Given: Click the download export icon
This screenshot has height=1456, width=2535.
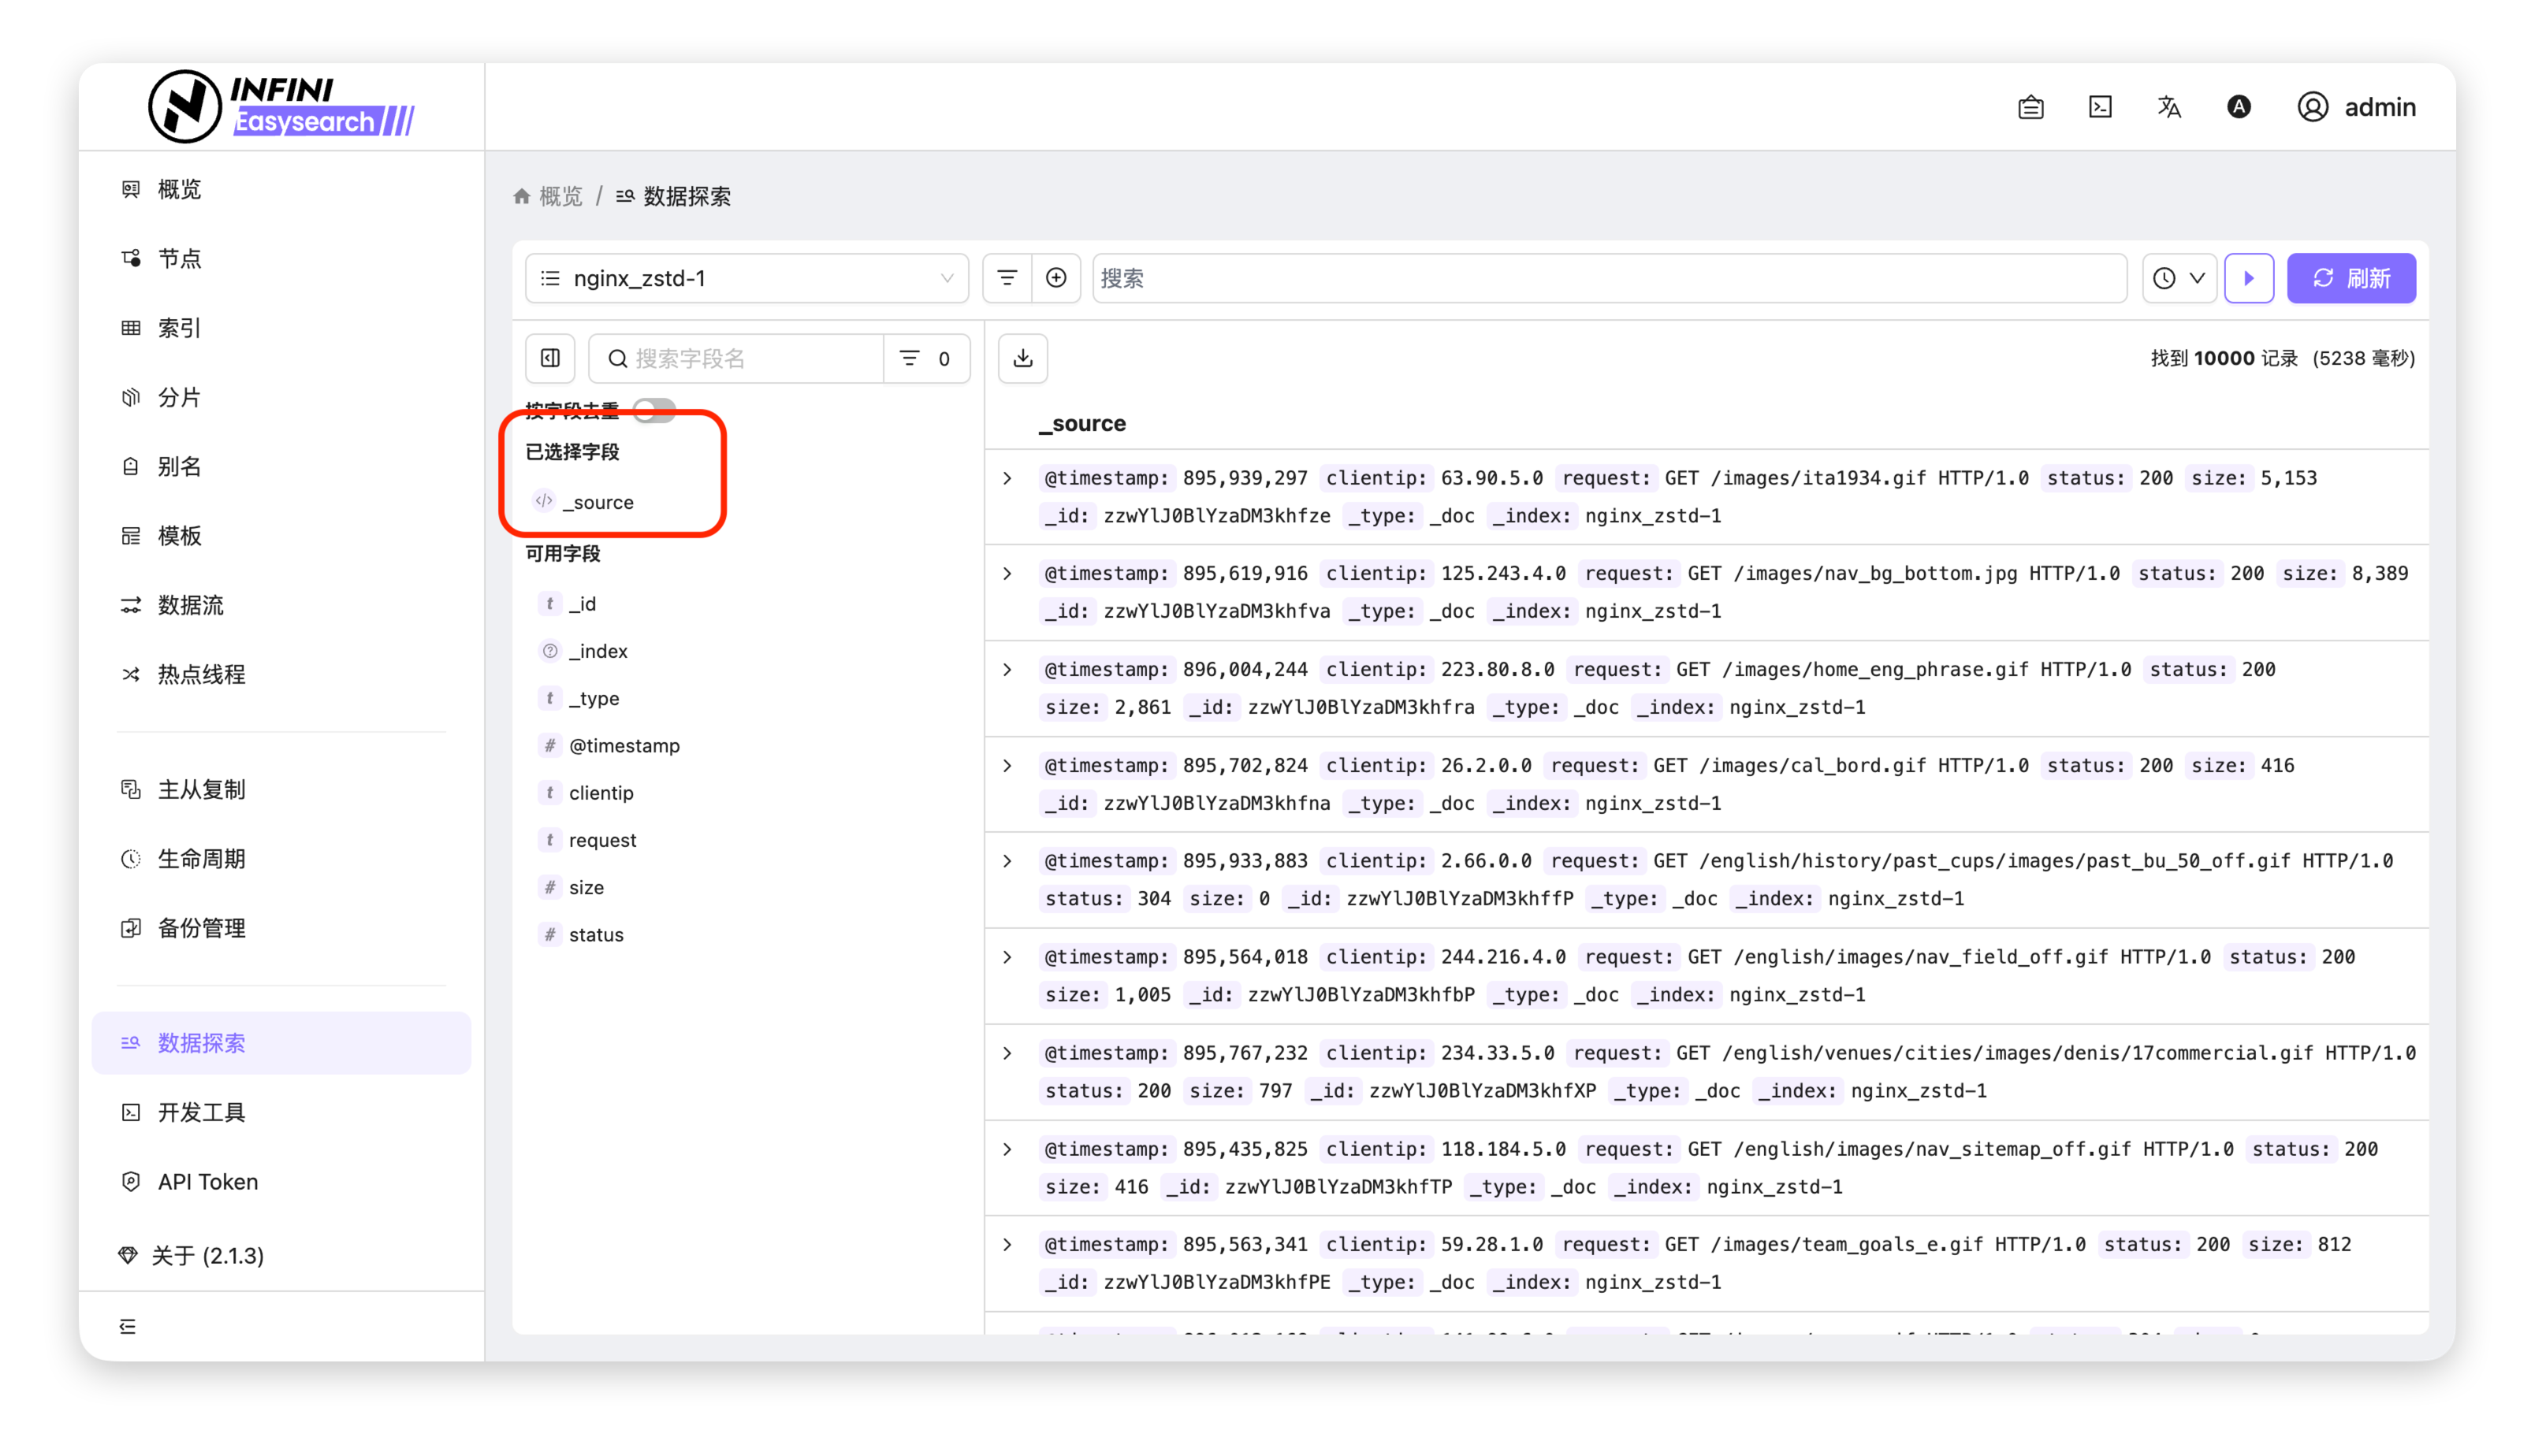Looking at the screenshot, I should click(1022, 358).
